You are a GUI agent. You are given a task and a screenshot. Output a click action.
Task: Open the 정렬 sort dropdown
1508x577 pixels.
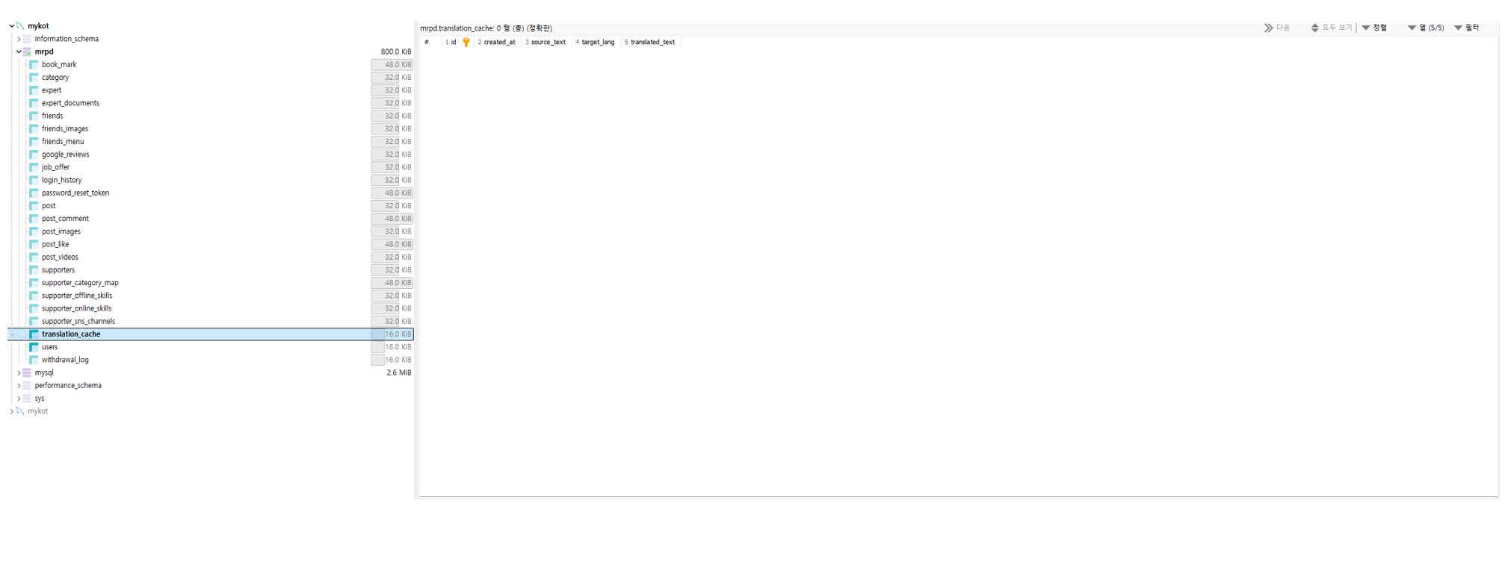pos(1374,28)
